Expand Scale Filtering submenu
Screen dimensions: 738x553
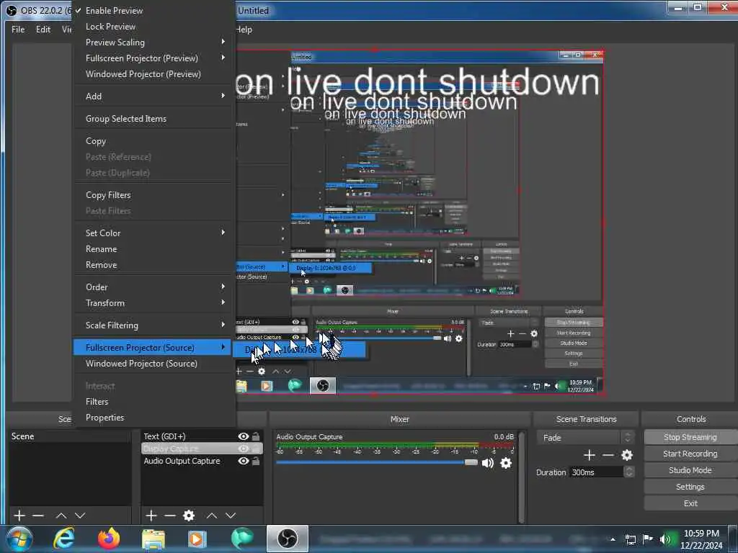click(154, 325)
